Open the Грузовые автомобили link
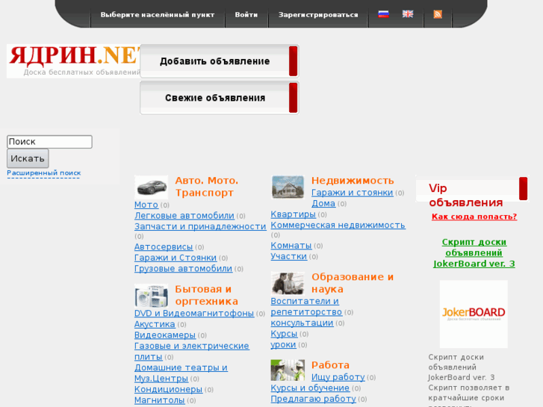 tap(183, 268)
